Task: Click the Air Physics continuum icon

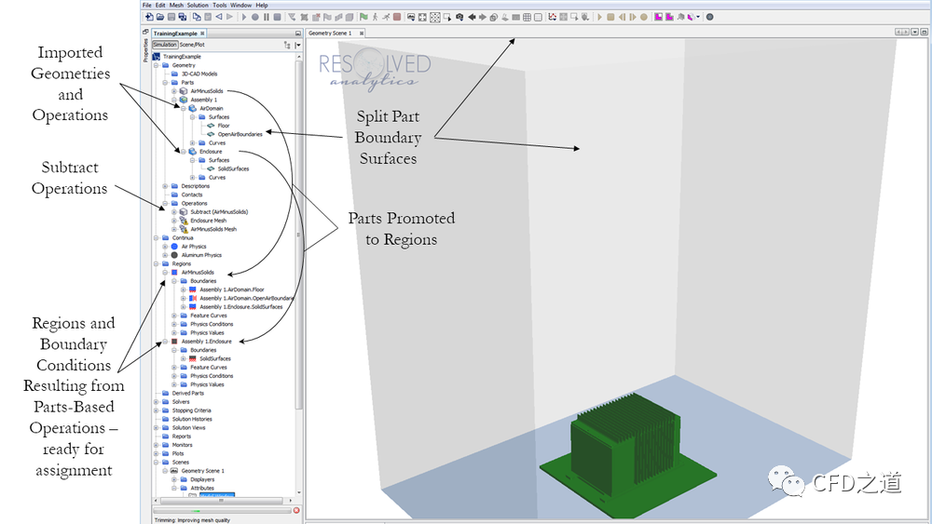Action: (x=174, y=247)
